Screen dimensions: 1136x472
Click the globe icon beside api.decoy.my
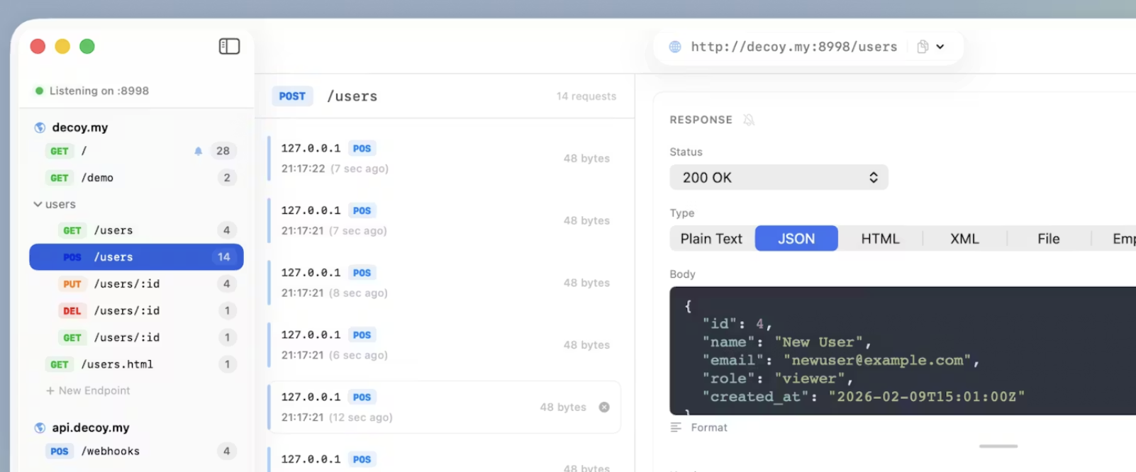(40, 428)
